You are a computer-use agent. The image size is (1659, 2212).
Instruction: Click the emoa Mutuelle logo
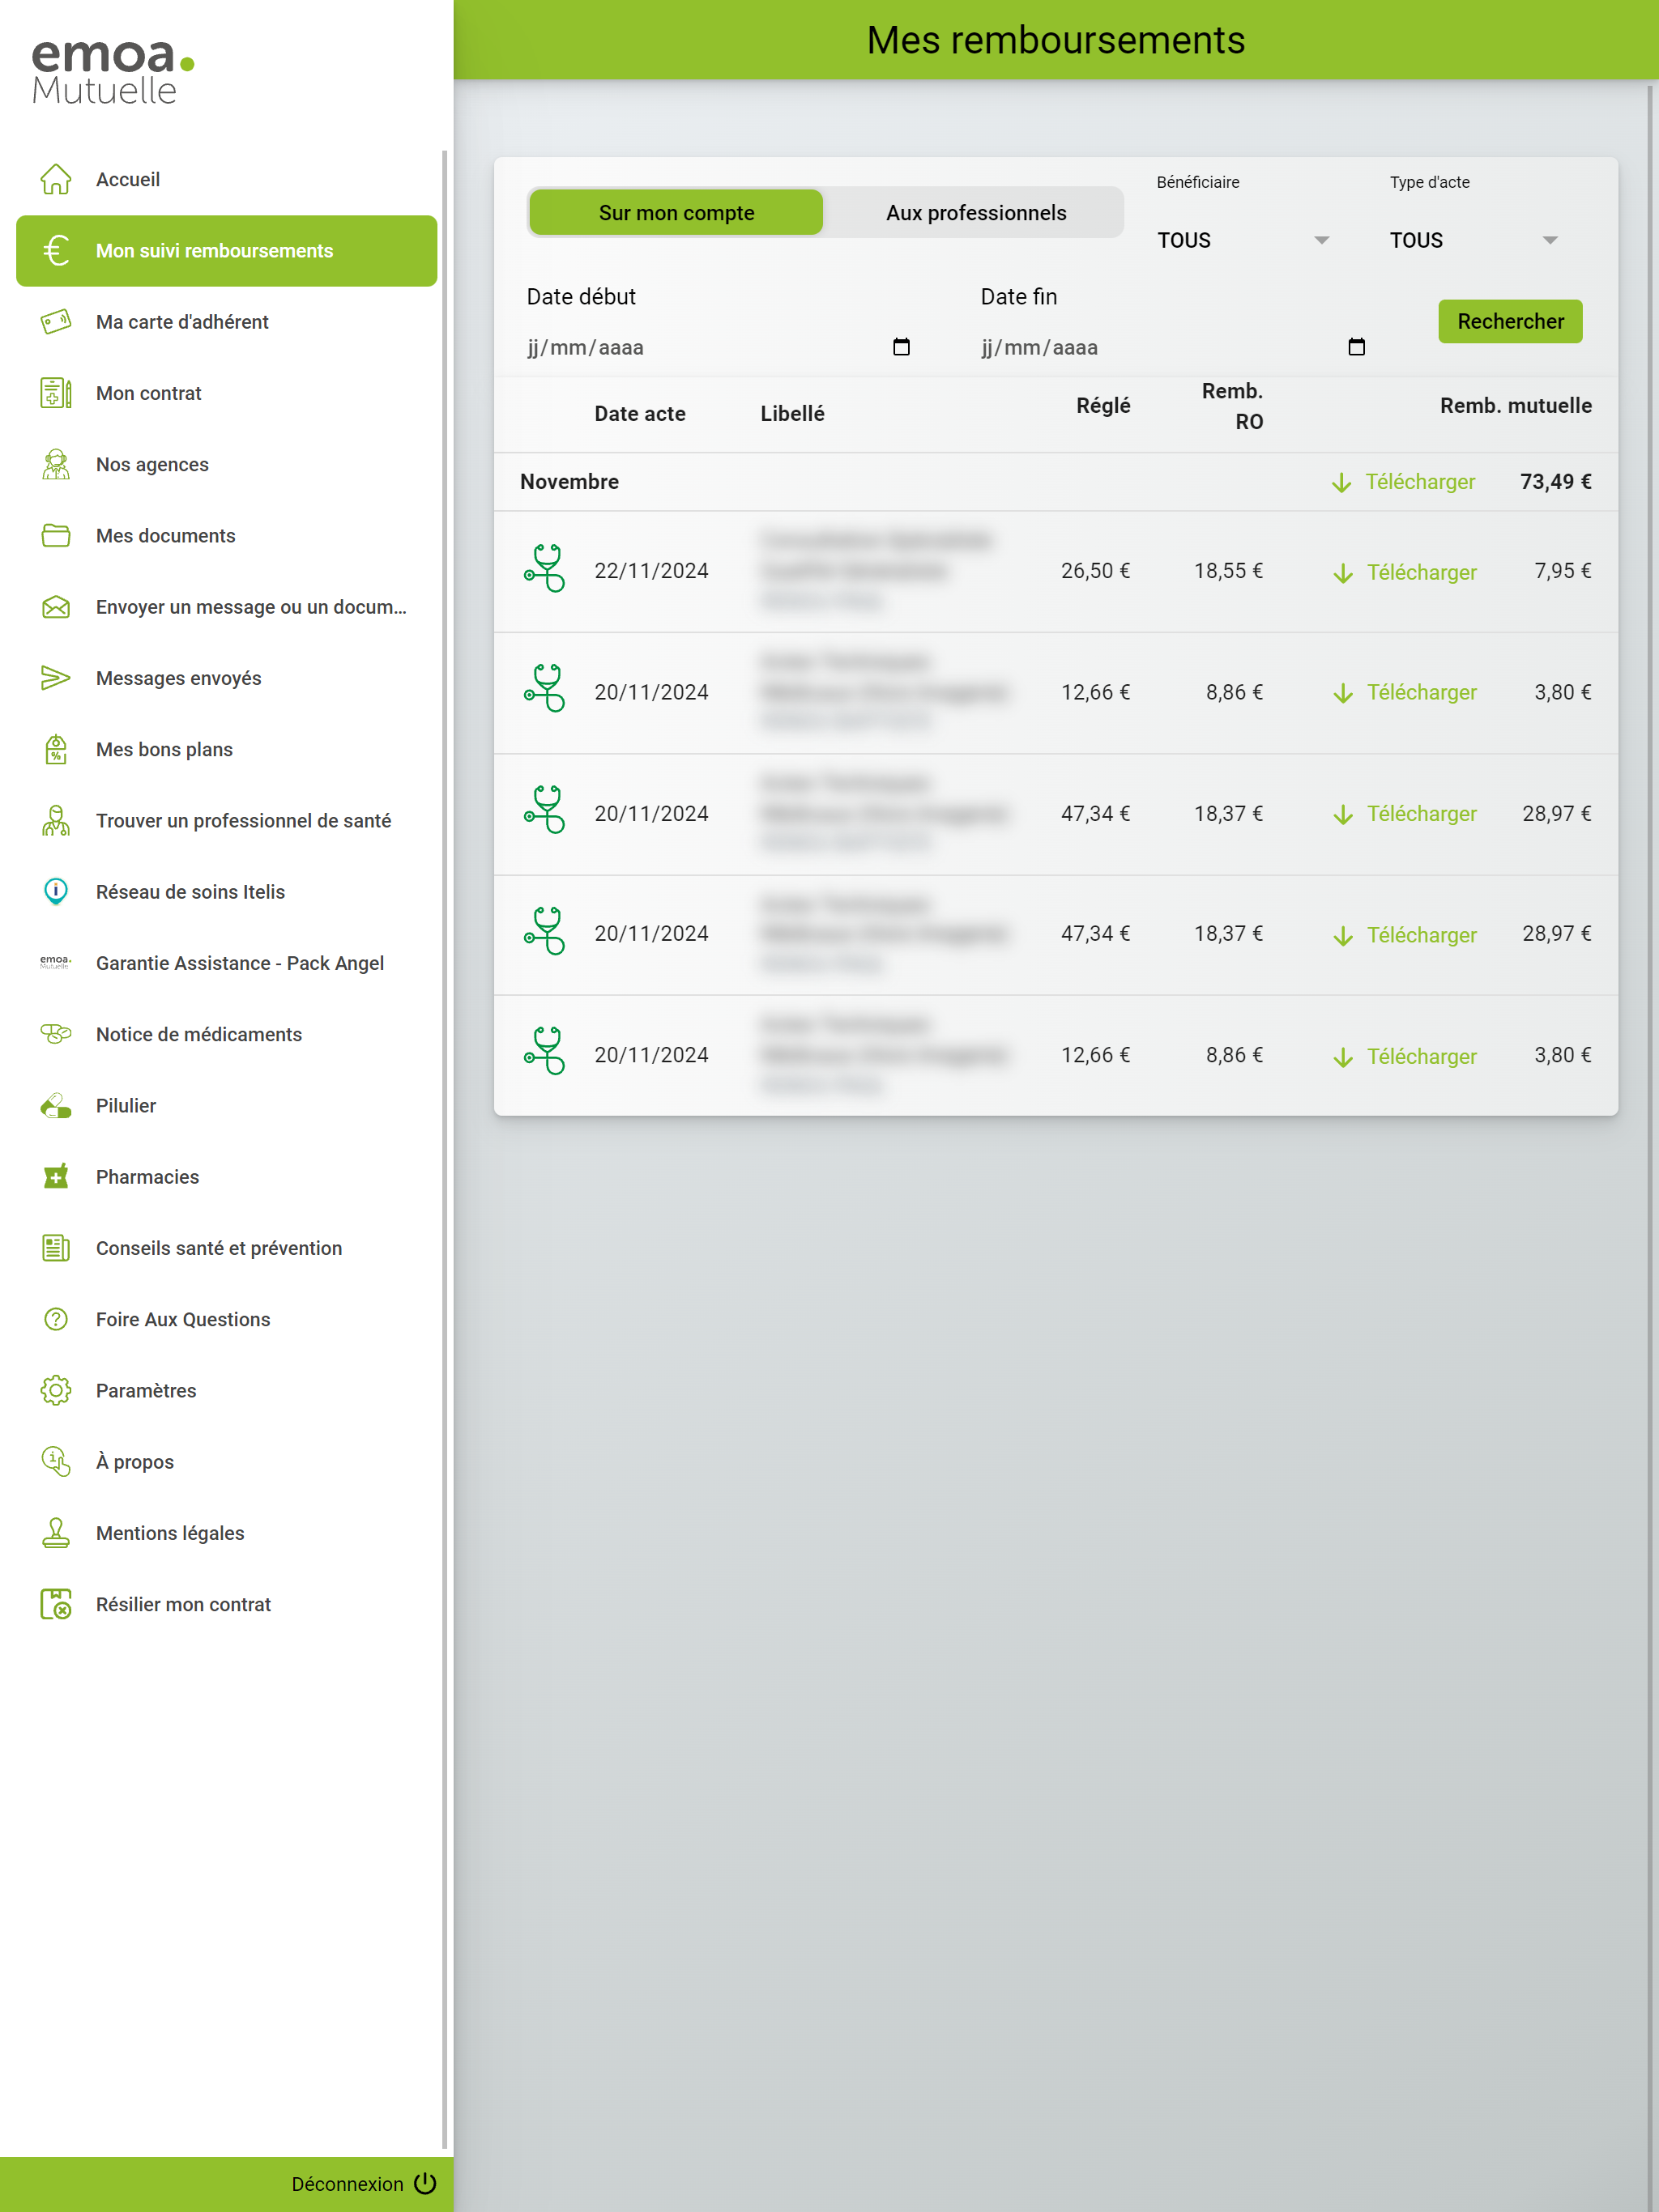click(x=113, y=71)
